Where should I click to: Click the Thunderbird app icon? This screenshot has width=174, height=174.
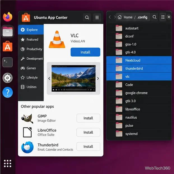27,147
